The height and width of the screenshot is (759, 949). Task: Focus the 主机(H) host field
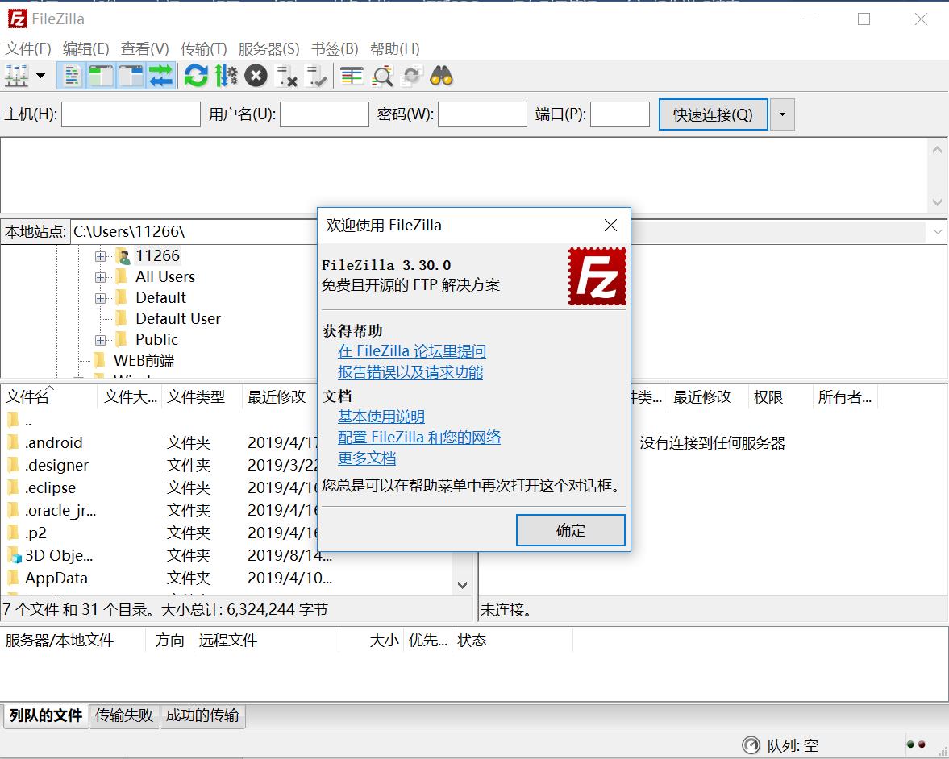(131, 114)
